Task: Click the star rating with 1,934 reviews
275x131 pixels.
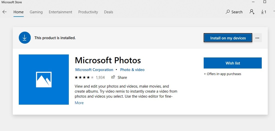Action: pyautogui.click(x=84, y=77)
